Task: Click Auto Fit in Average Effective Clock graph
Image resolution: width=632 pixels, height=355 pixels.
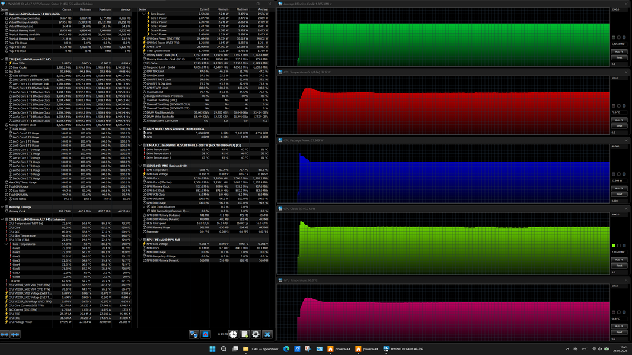Action: (x=619, y=51)
